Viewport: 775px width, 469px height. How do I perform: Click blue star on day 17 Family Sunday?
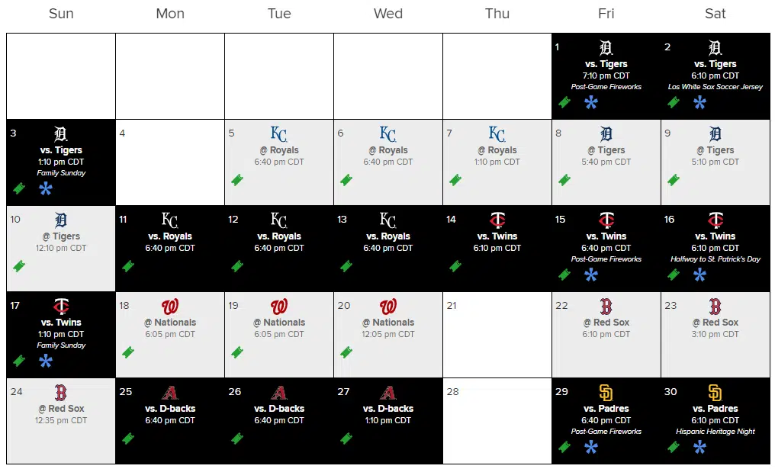45,361
